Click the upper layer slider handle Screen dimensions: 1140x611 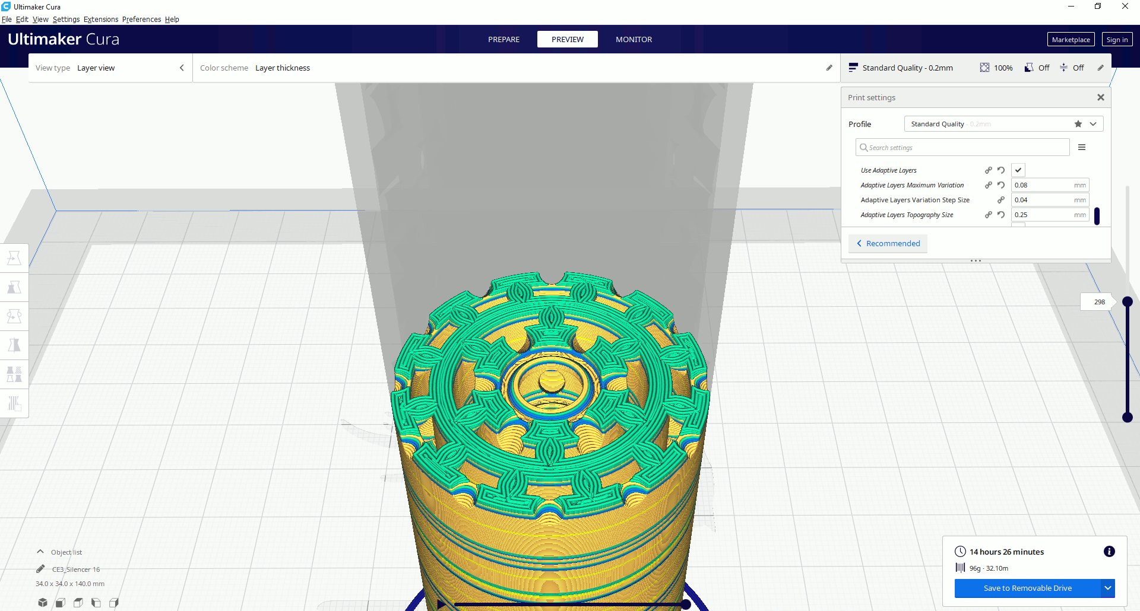click(x=1128, y=301)
